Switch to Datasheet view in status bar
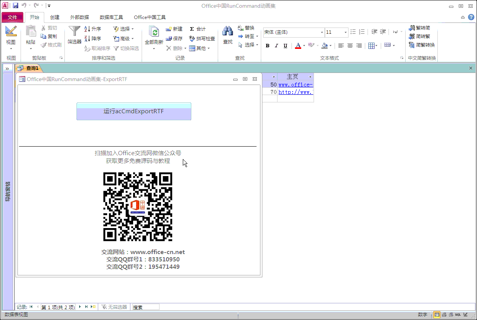Viewport: 477px width, 320px height. 437,315
